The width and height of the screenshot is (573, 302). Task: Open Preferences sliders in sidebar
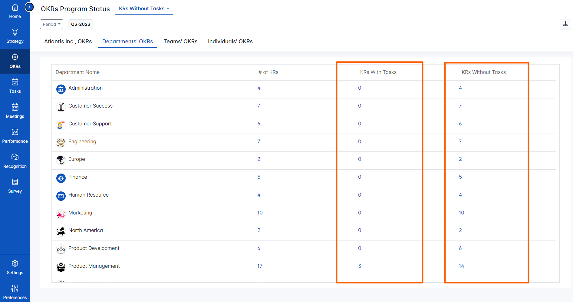(15, 292)
